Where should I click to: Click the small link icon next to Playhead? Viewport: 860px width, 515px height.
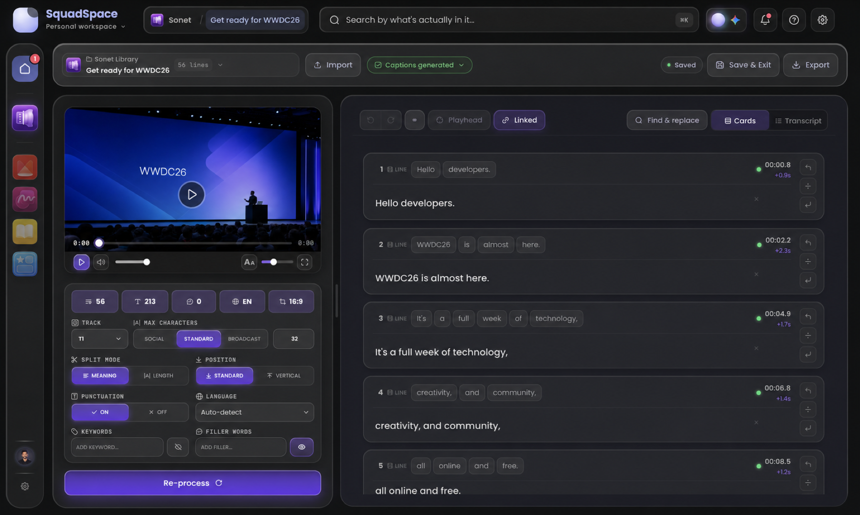pos(415,120)
